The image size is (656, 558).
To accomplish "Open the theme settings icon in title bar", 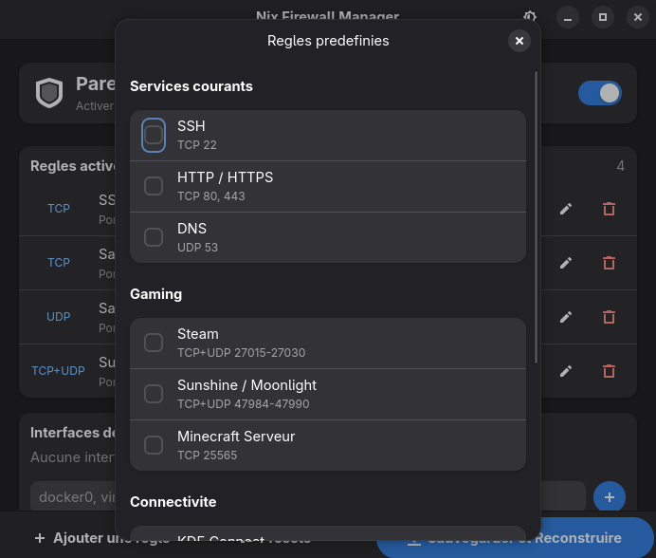I will [x=530, y=17].
